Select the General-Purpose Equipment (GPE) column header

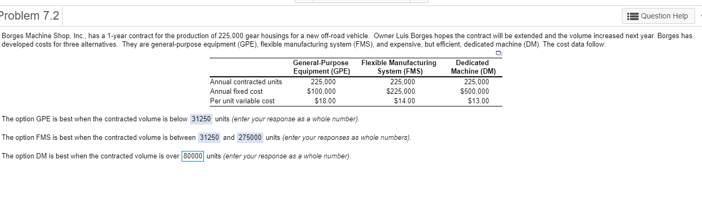321,67
